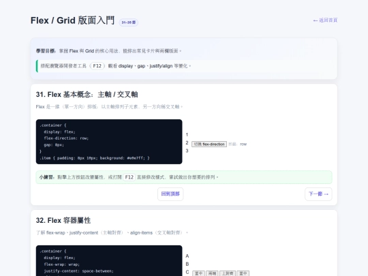Screen dimensions: 368x276
Task: Click the F12 key label in the tip box
Action: click(97, 66)
